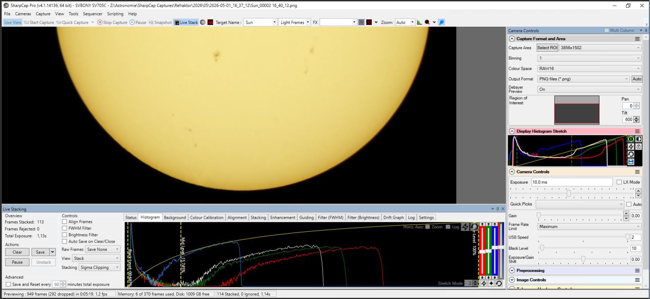Click the half-black circle invert icon

(x=639, y=139)
